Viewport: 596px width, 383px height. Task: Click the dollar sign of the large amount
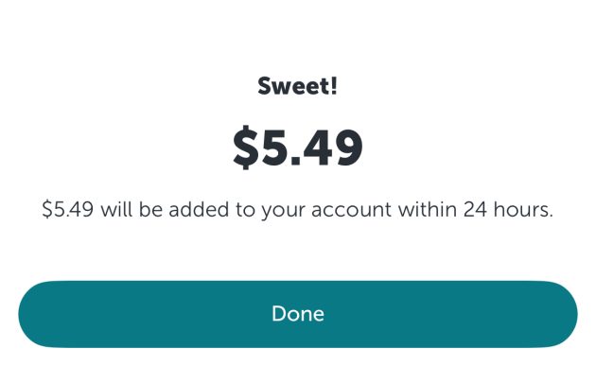(247, 148)
